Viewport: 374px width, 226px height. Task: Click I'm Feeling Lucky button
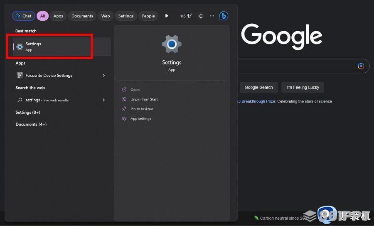[303, 88]
